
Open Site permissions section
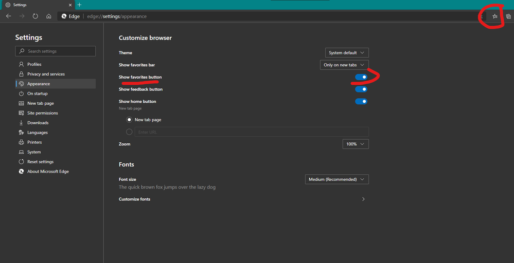(56, 113)
